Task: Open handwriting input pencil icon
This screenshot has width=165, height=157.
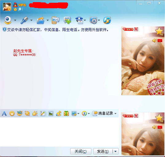Action: tap(43, 113)
